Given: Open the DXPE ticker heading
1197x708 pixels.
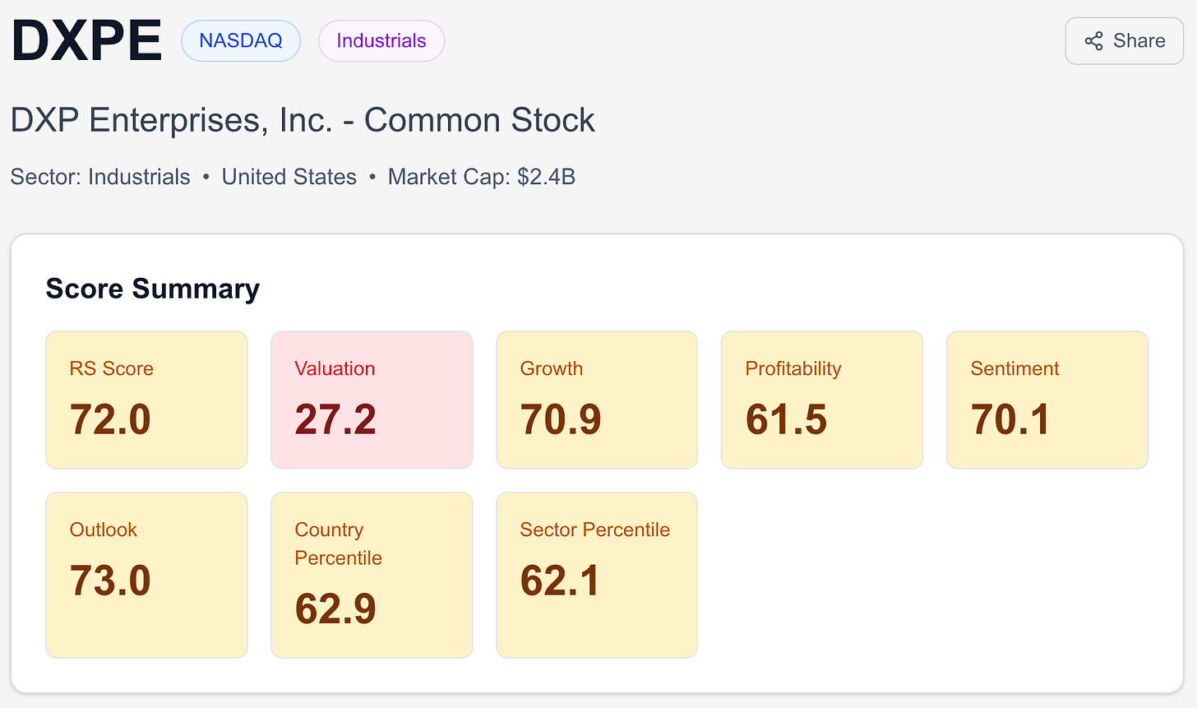Looking at the screenshot, I should click(x=85, y=38).
